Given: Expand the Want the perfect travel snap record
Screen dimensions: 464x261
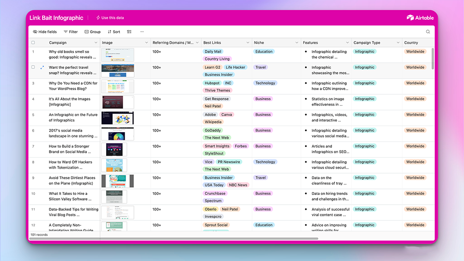Looking at the screenshot, I should [x=42, y=67].
